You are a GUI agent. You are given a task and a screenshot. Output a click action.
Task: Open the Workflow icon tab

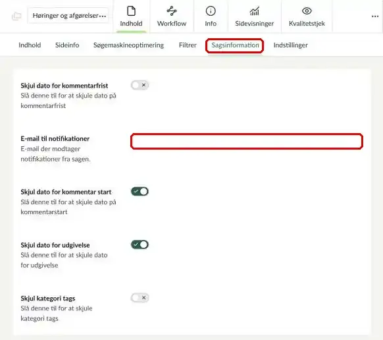coord(172,16)
